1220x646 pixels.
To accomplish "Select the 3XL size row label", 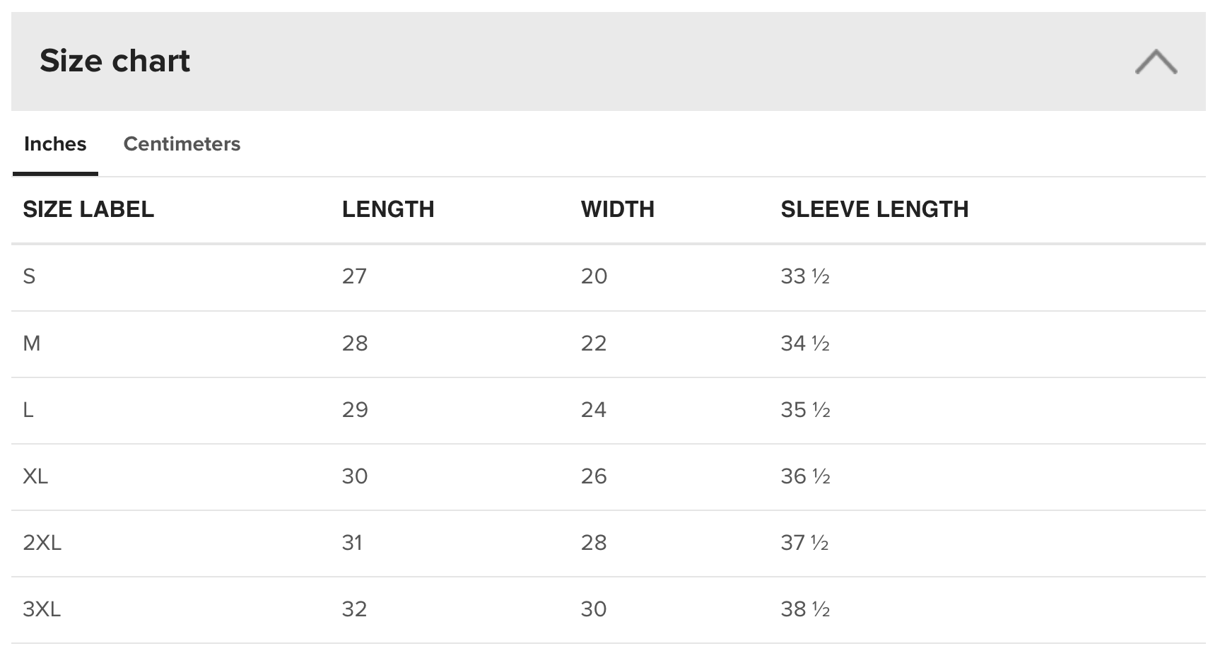I will point(42,609).
